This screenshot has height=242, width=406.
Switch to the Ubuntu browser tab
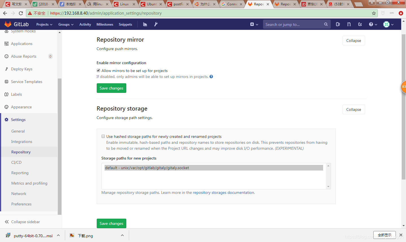152,4
